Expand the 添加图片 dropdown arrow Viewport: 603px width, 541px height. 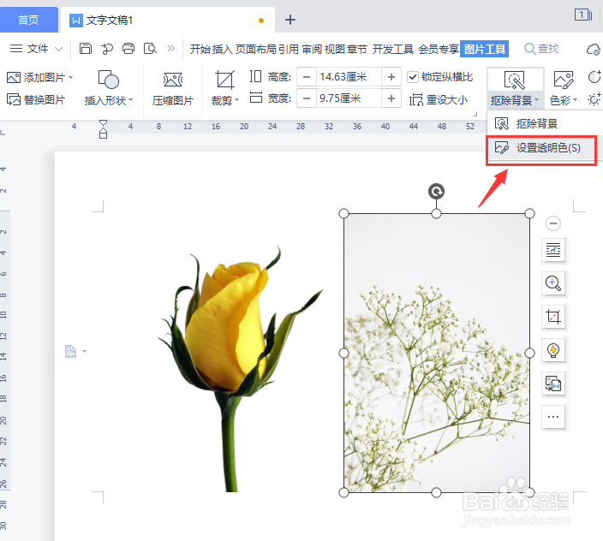pos(71,78)
